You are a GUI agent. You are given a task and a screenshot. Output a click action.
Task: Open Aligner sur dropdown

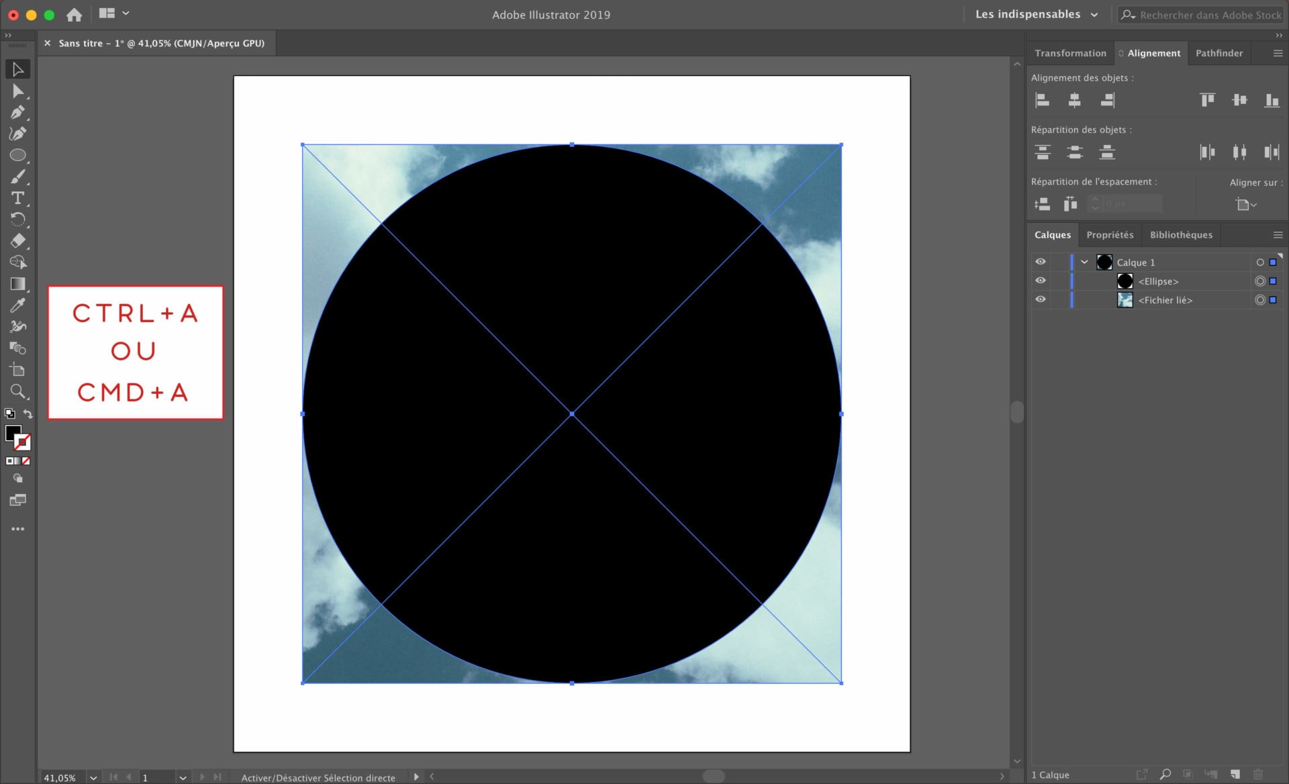[x=1246, y=204]
